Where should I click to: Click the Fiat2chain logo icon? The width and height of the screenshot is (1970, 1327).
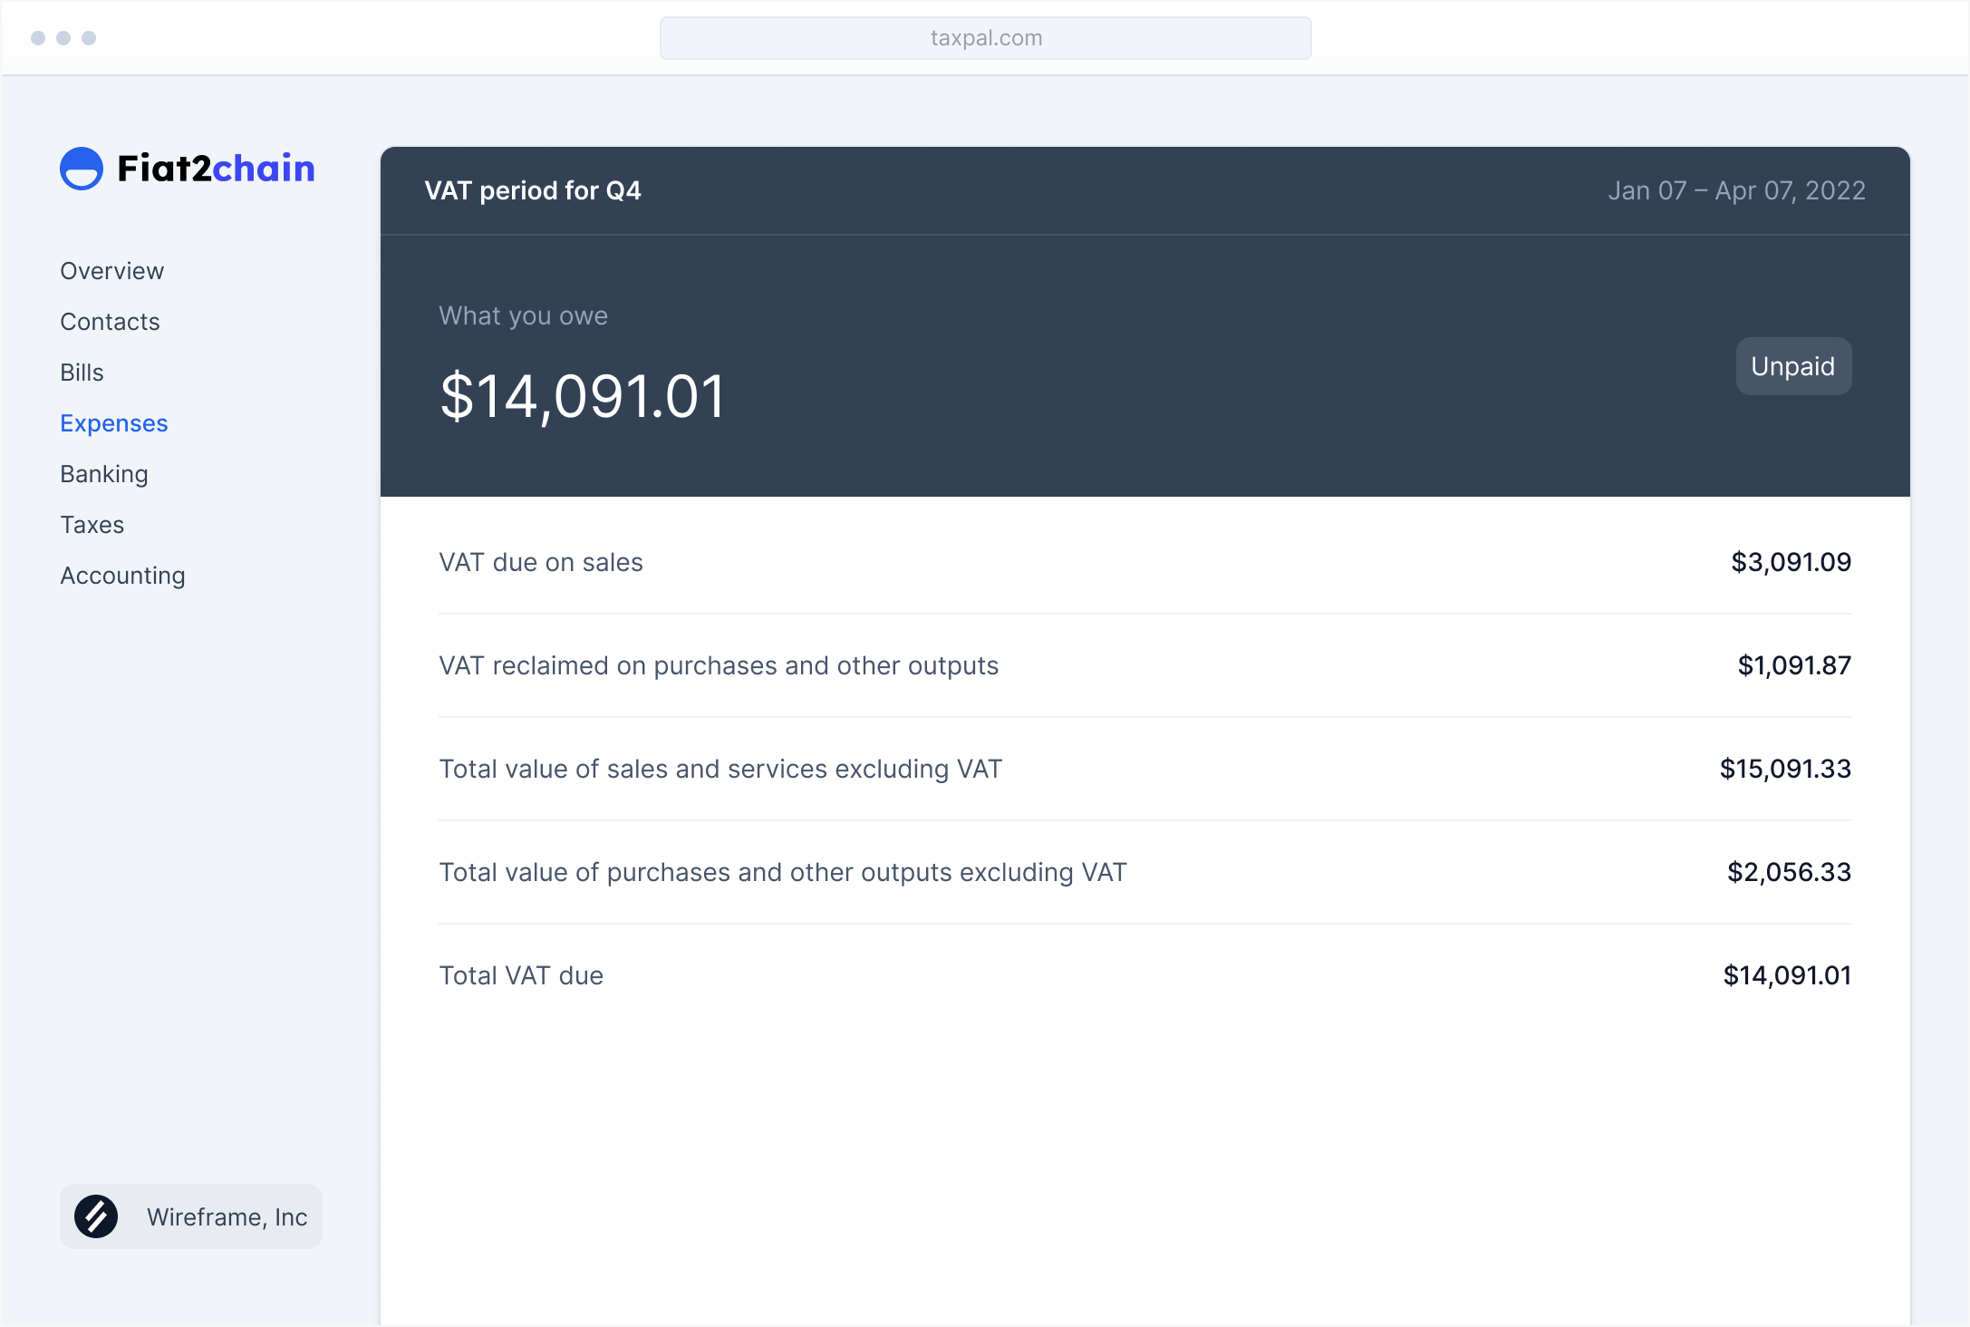[x=82, y=169]
